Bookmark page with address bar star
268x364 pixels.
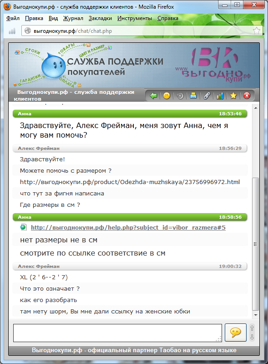pyautogui.click(x=257, y=31)
